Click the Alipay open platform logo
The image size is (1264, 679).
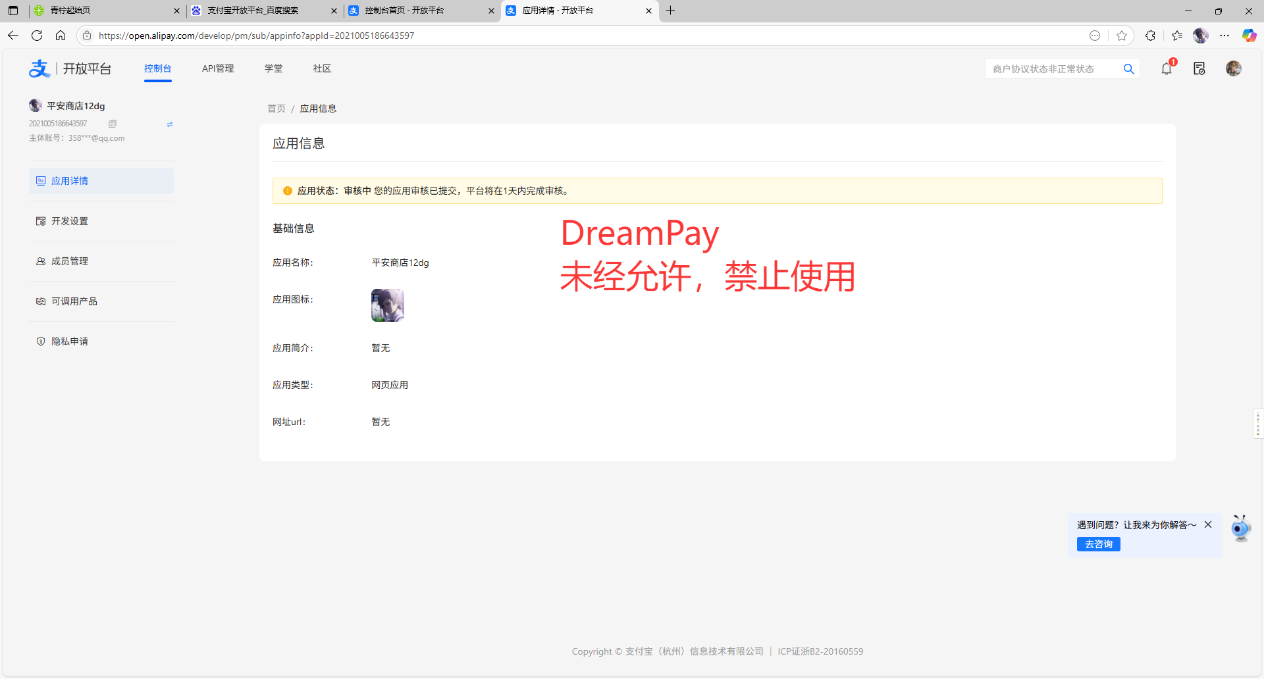click(70, 68)
